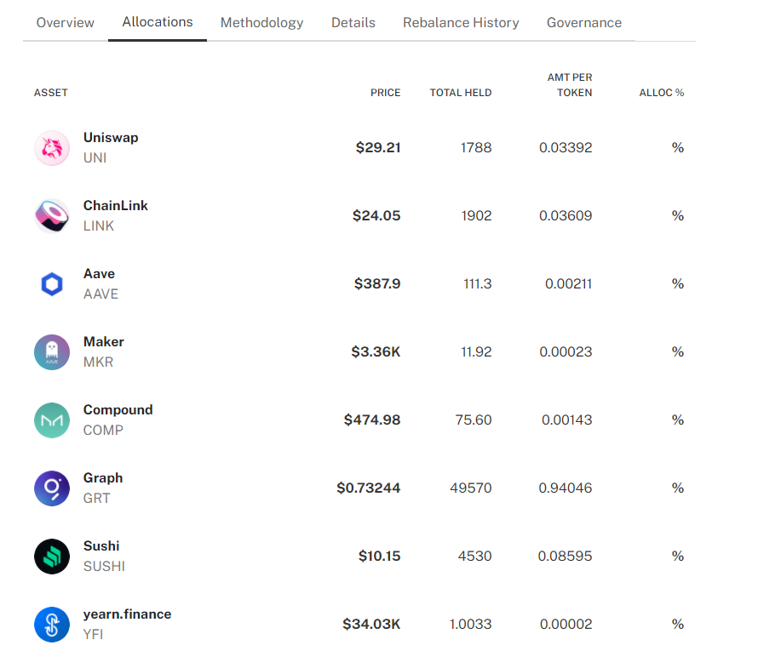Click the ALLOC % column header

pos(662,93)
